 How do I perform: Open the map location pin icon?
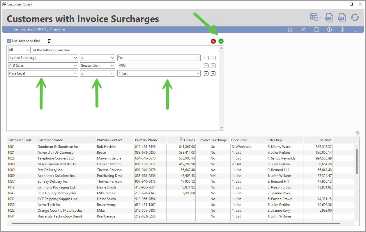click(x=342, y=30)
